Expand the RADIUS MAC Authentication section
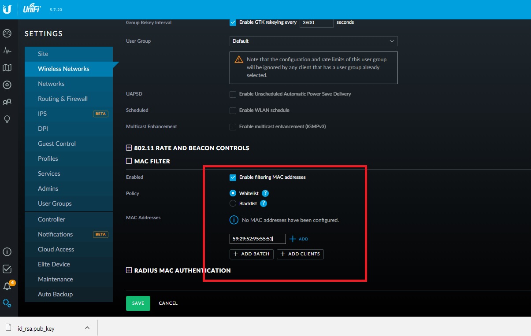 tap(129, 270)
